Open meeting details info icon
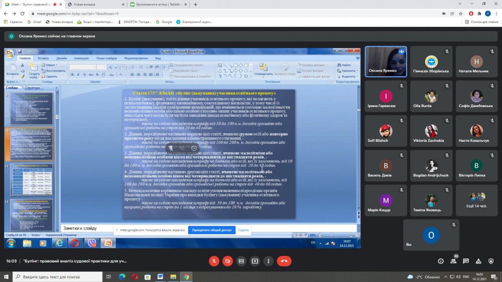This screenshot has width=502, height=282. [x=441, y=261]
